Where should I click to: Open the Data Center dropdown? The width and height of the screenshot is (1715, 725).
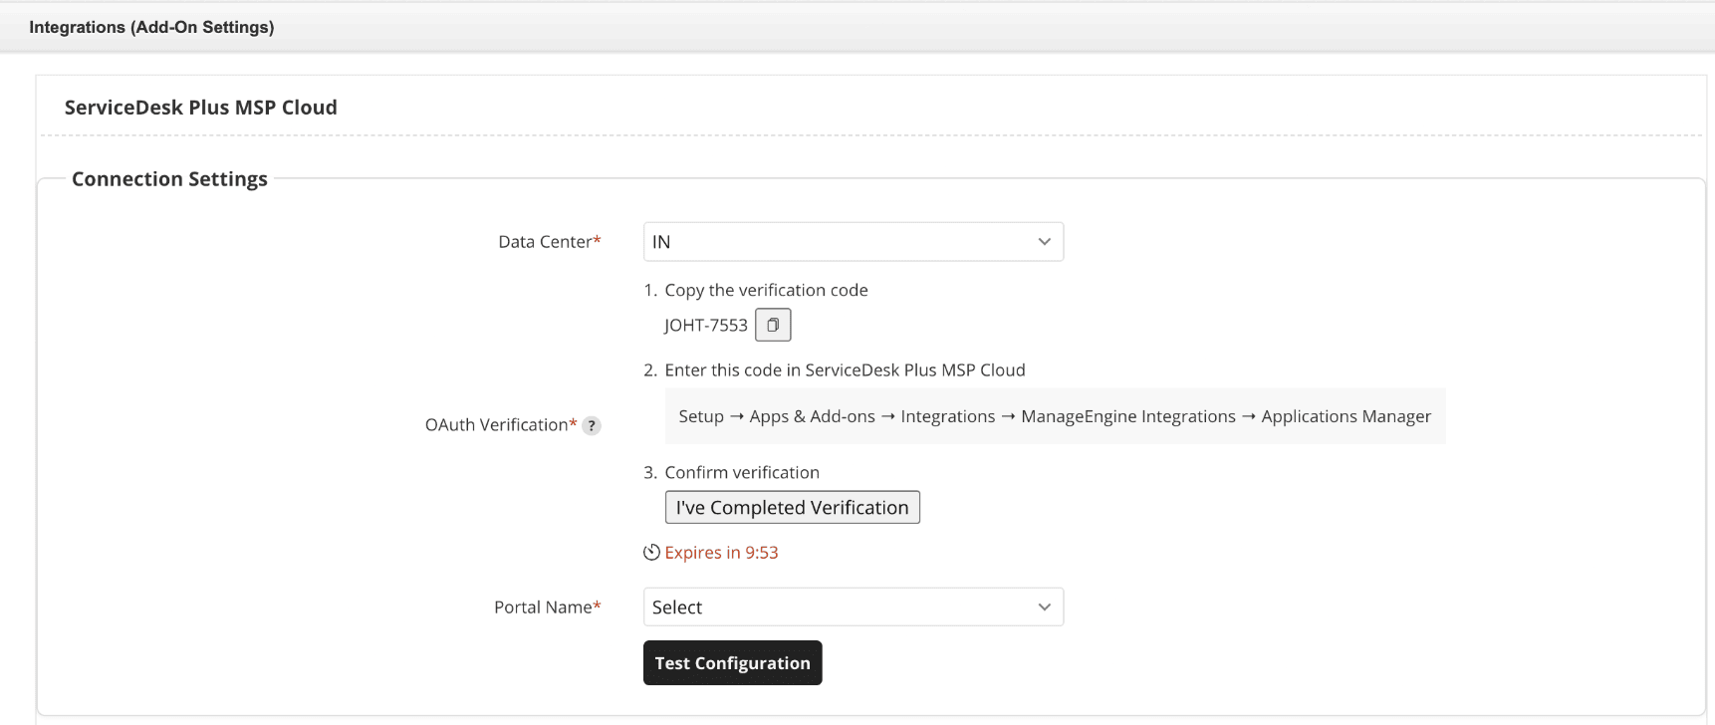pyautogui.click(x=854, y=242)
